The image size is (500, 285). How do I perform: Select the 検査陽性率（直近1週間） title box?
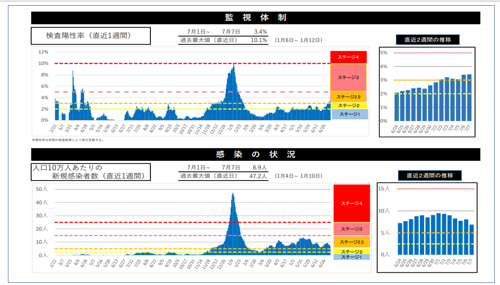[90, 36]
